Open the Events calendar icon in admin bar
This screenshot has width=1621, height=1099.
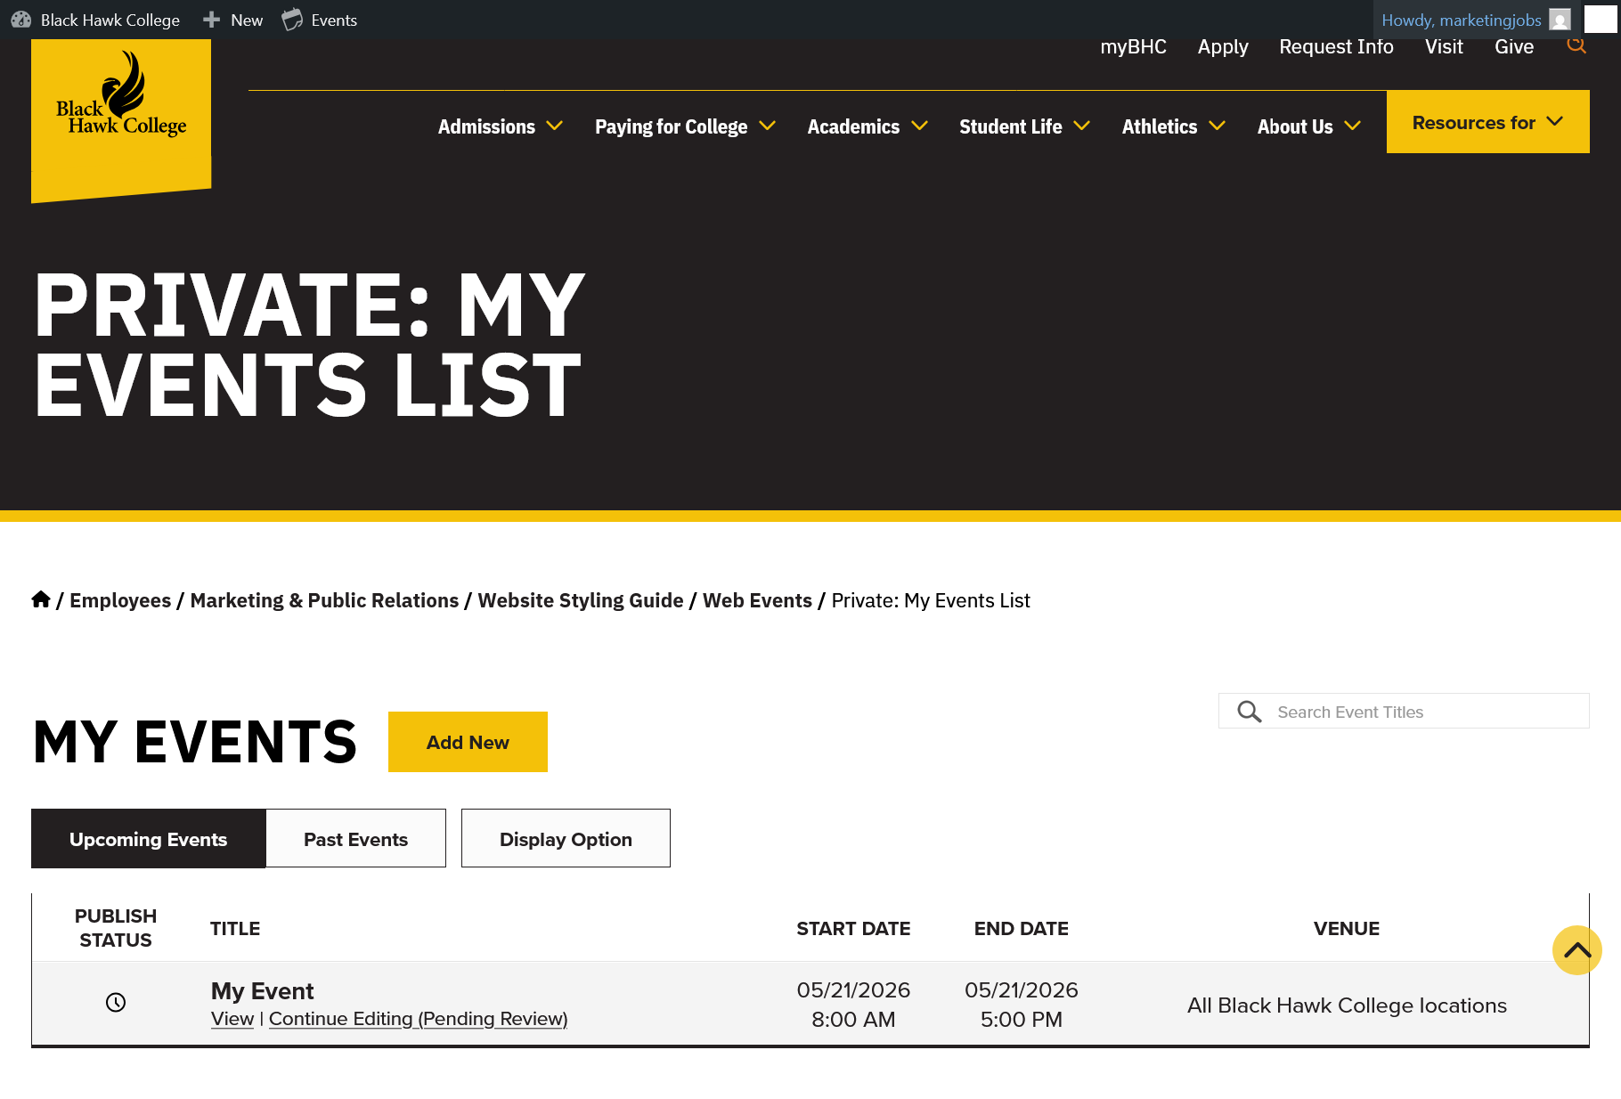tap(292, 20)
